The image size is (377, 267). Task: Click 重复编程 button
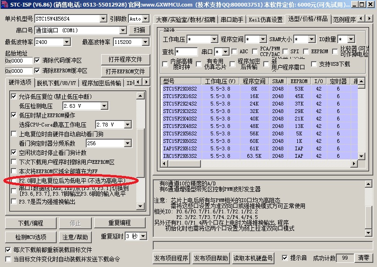click(x=119, y=223)
